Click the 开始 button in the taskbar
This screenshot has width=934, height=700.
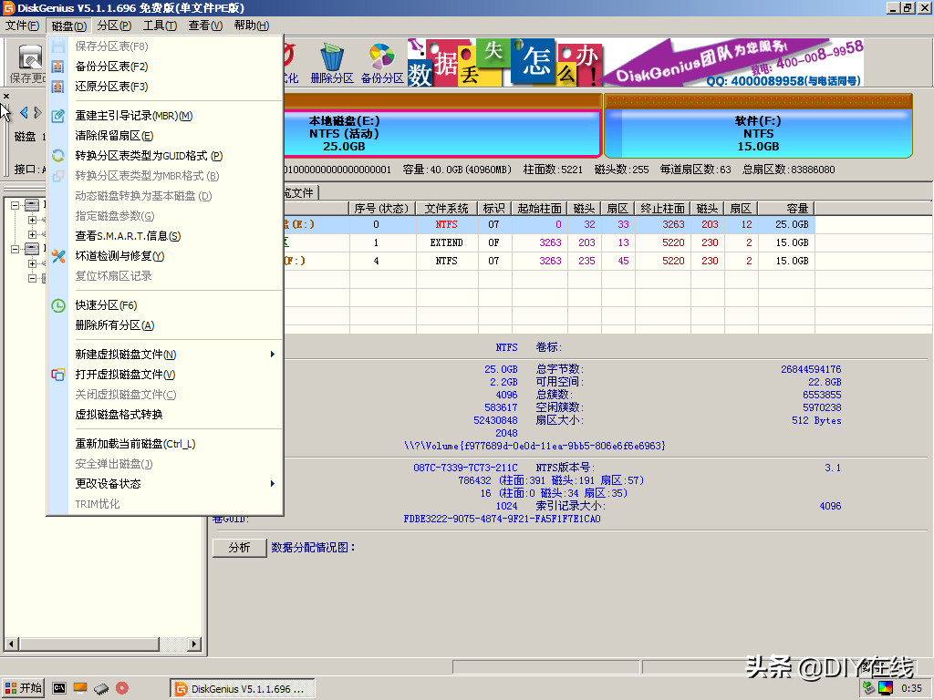pos(22,687)
